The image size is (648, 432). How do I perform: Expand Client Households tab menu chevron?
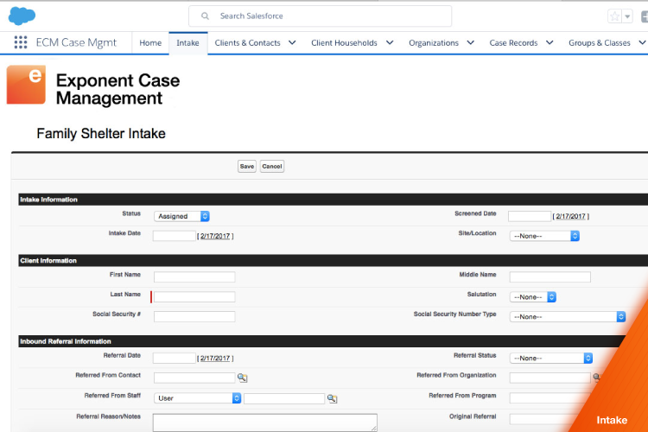(390, 42)
